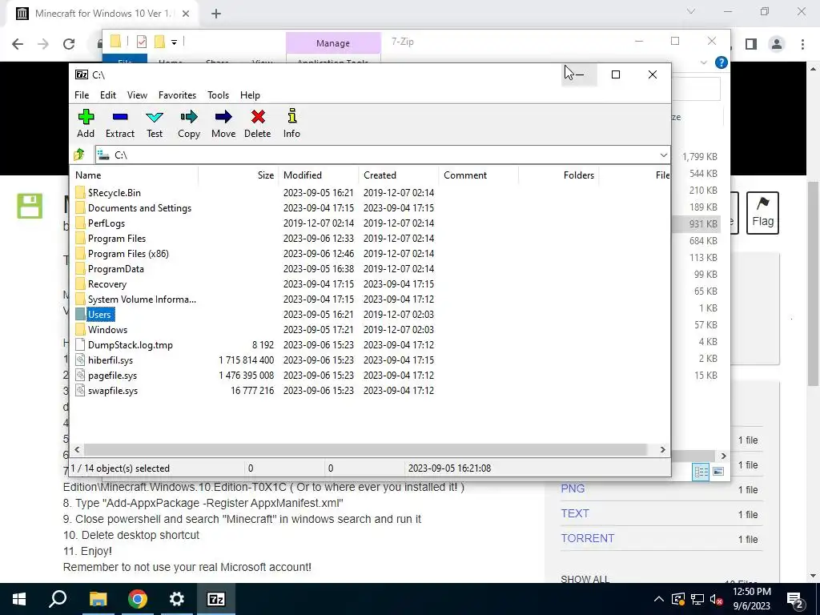This screenshot has width=820, height=615.
Task: Open a new browser tab
Action: click(216, 14)
